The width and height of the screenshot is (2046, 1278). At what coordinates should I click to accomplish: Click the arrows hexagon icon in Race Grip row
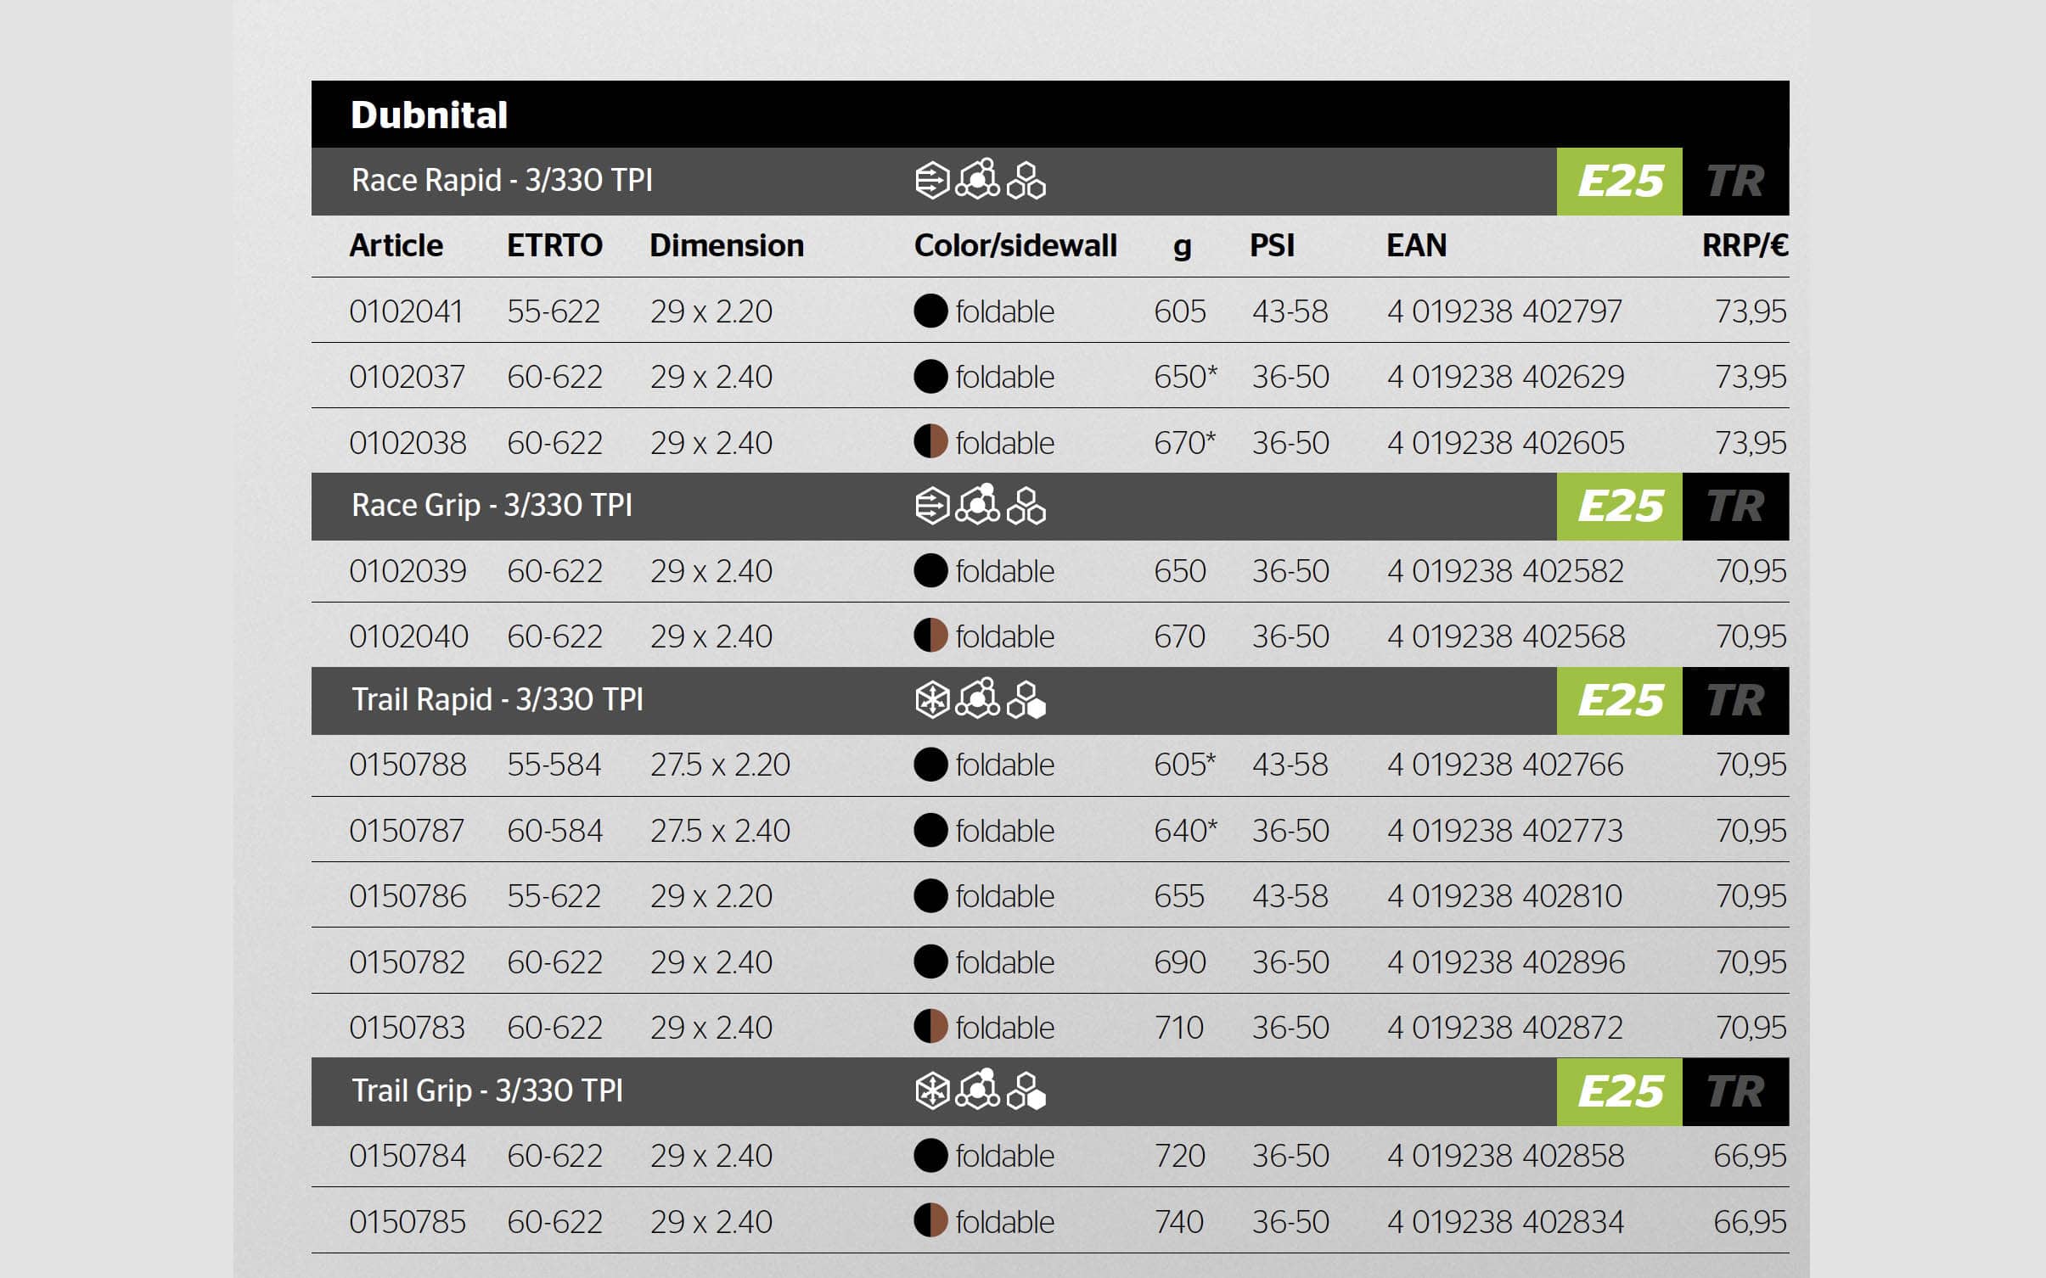pyautogui.click(x=931, y=506)
